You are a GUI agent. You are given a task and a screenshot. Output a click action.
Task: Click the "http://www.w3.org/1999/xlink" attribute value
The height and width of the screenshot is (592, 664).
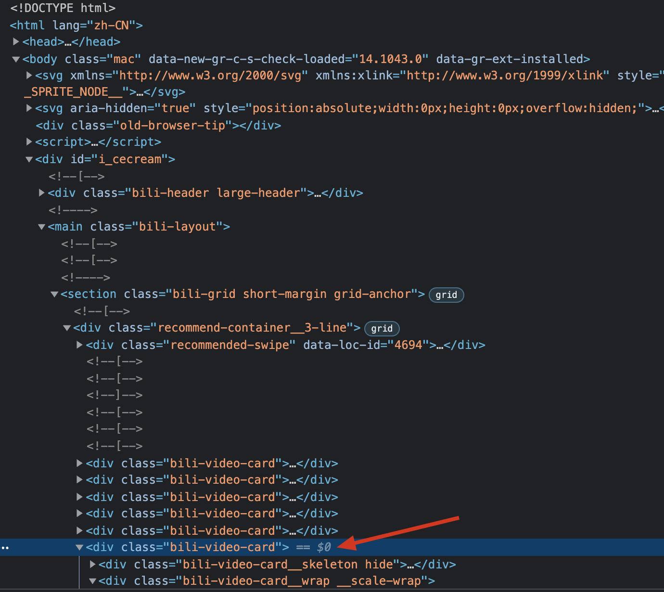point(506,76)
